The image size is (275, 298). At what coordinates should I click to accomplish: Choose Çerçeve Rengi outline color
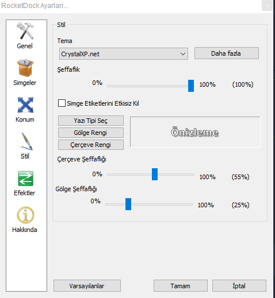(x=91, y=145)
